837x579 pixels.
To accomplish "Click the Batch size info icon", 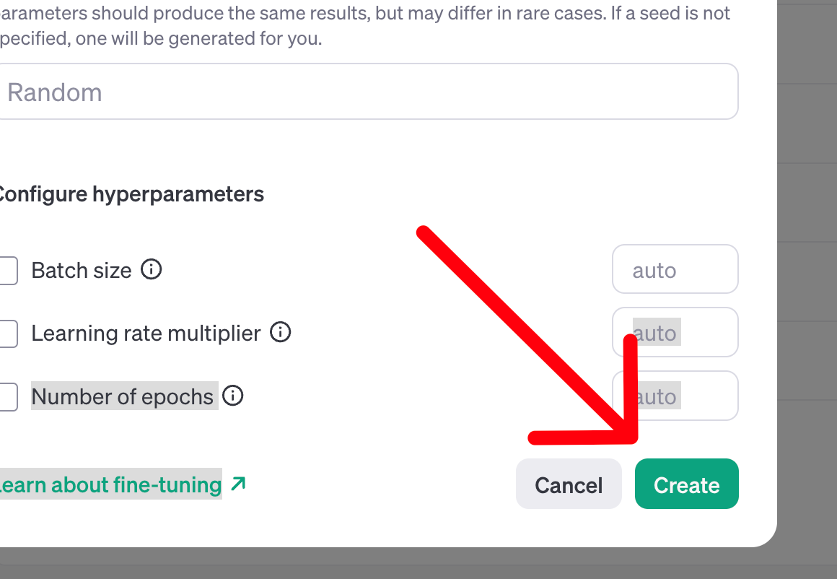I will pos(151,270).
